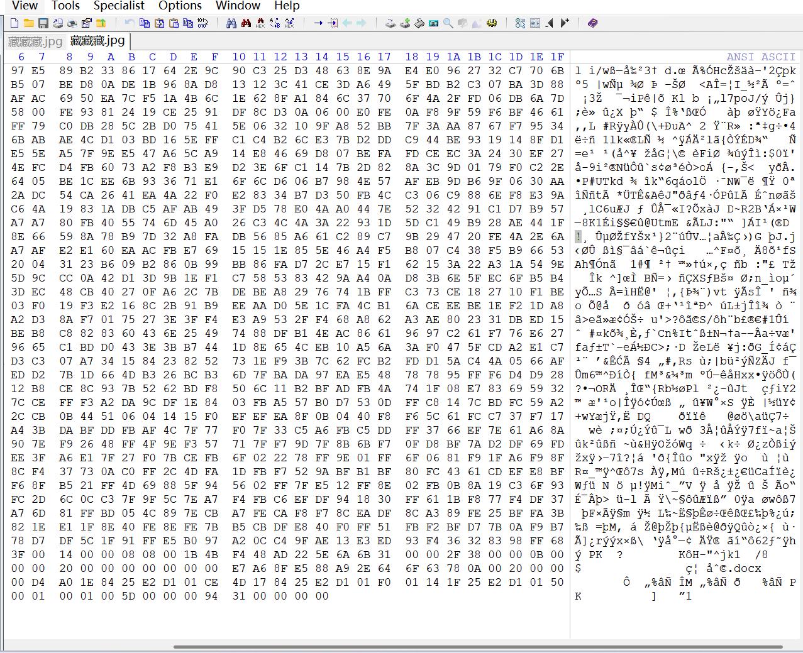Replace hex values using the HEX replace icon
Image resolution: width=803 pixels, height=653 pixels.
(289, 23)
